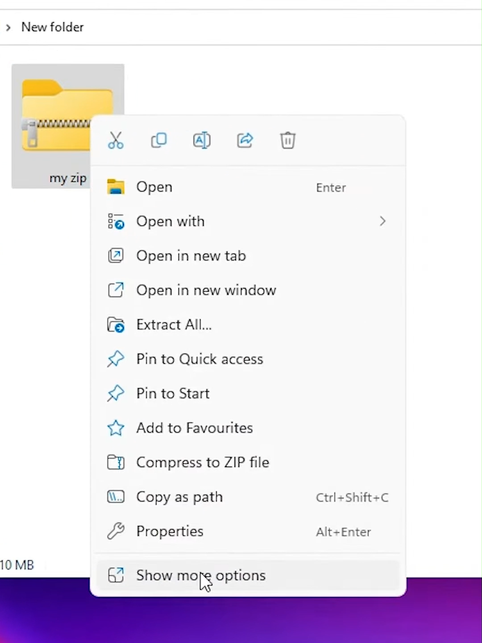
Task: Click the Copy icon in context menu
Action: pyautogui.click(x=159, y=141)
